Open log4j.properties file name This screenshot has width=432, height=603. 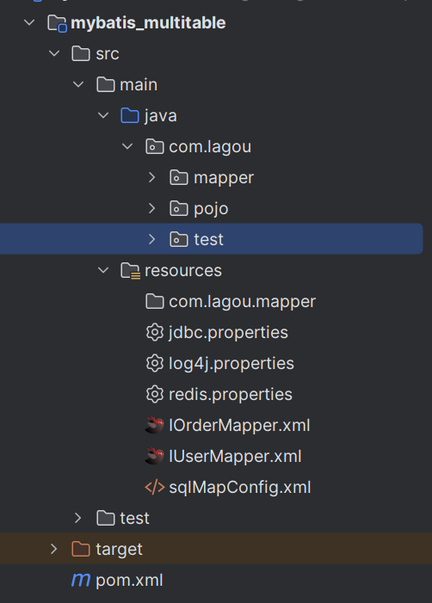(231, 364)
